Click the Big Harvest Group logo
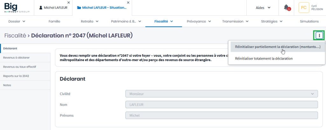The image size is (326, 130). [x=17, y=7]
